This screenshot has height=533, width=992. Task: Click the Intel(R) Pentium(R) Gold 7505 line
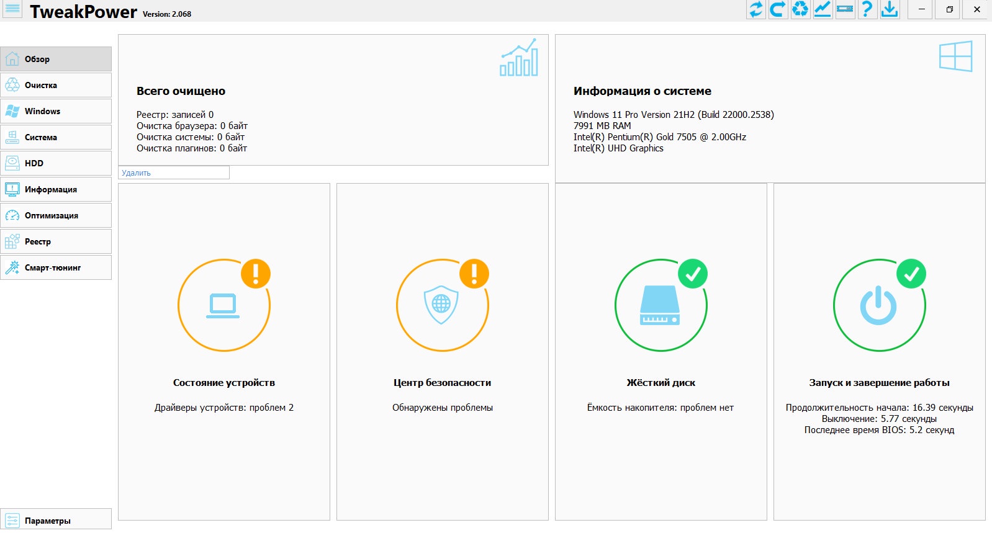[x=660, y=137]
